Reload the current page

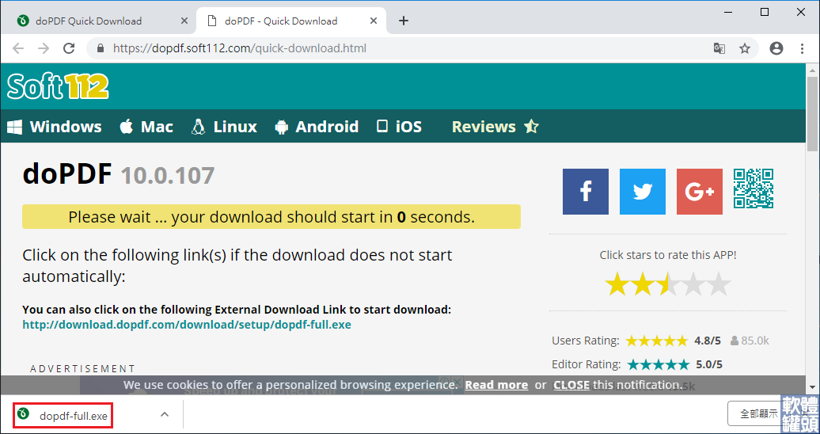[69, 48]
